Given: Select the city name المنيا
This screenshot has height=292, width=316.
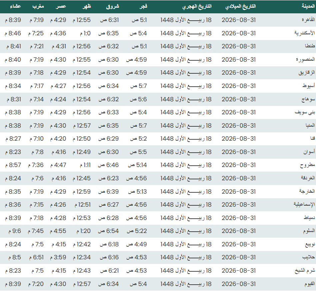Looking at the screenshot, I should tap(310, 125).
